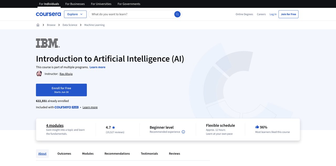The height and width of the screenshot is (166, 336).
Task: Select the For Businesses tab
Action: click(75, 4)
